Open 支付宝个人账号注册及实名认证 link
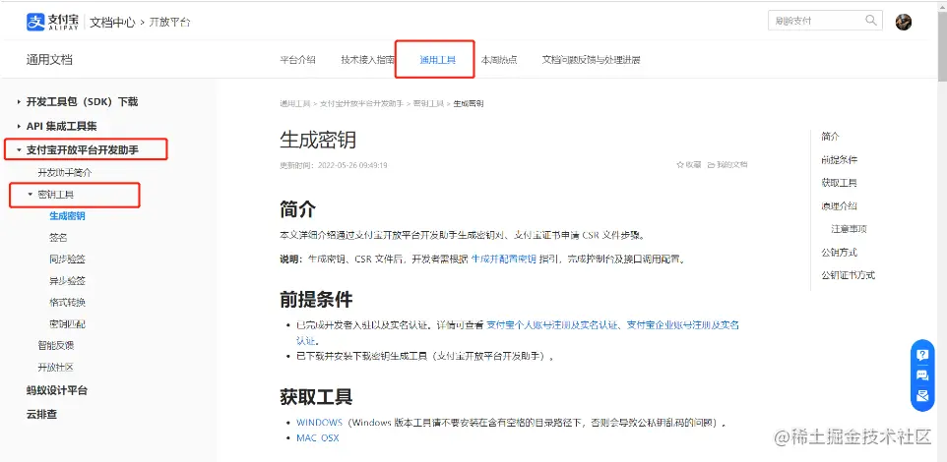The image size is (947, 462). coord(552,324)
